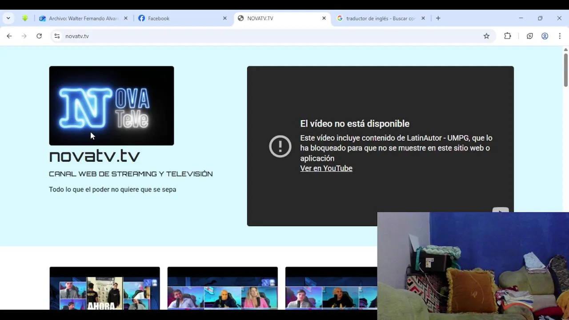Open the tab search dropdown arrow
This screenshot has height=320, width=569.
[x=8, y=18]
